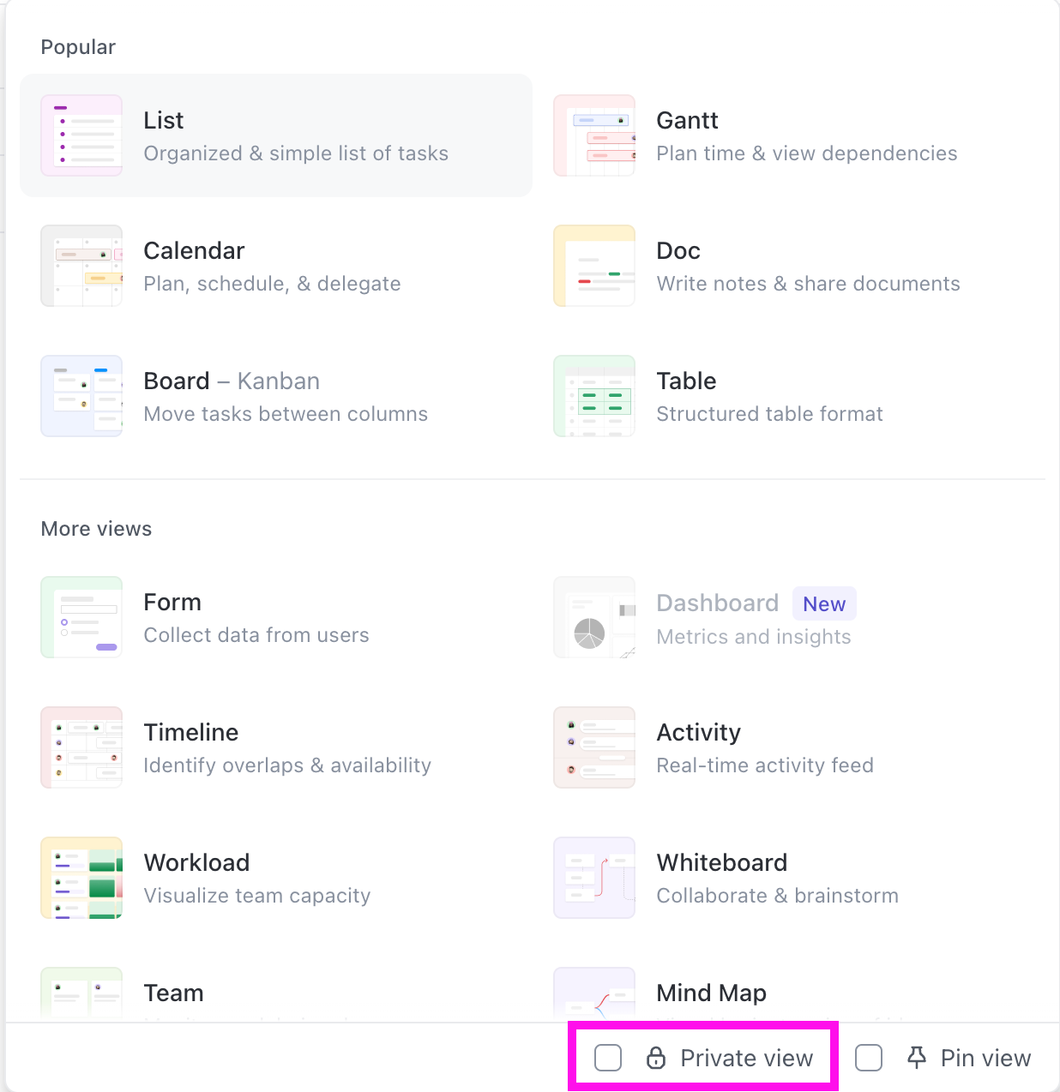
Task: Select the Team view title
Action: pos(173,993)
